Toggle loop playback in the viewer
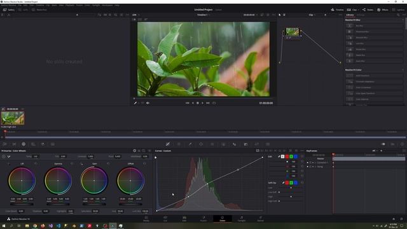The height and width of the screenshot is (229, 407). pyautogui.click(x=214, y=103)
